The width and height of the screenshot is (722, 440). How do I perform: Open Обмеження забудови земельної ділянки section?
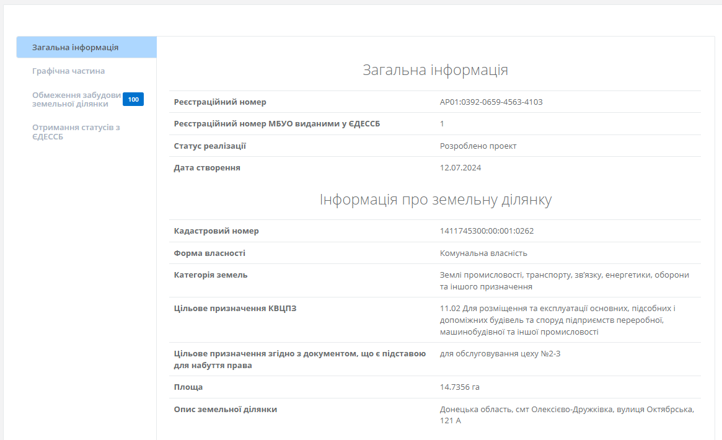click(76, 99)
